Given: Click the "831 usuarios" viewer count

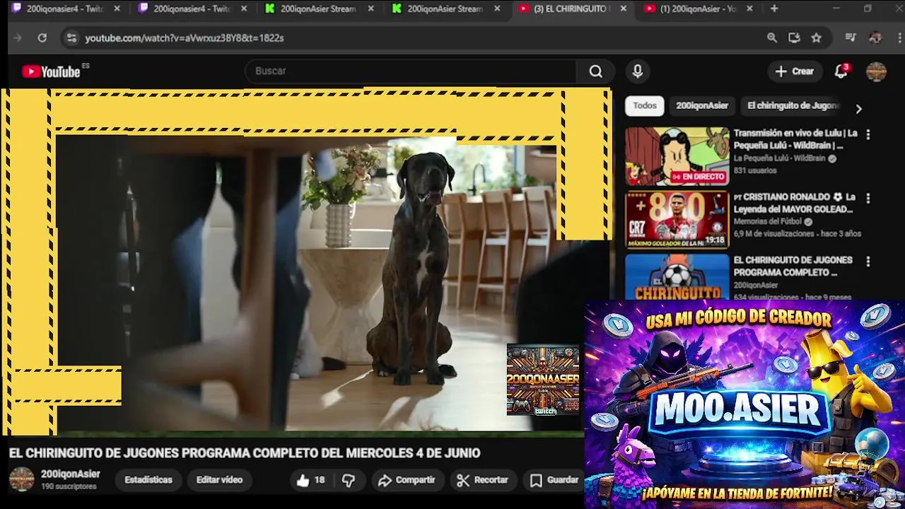Looking at the screenshot, I should [754, 171].
